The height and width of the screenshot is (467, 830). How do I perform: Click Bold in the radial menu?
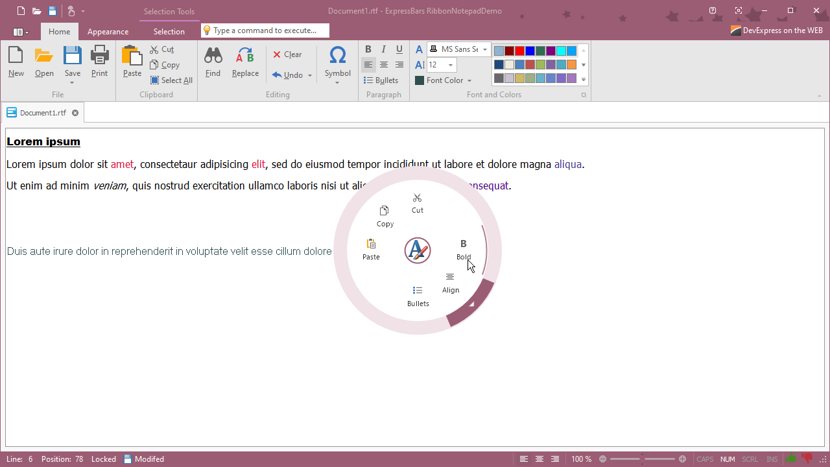(x=464, y=250)
